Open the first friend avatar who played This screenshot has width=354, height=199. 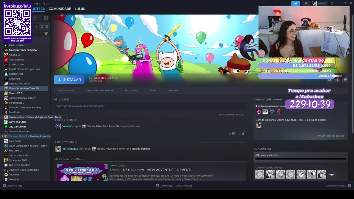point(259,111)
